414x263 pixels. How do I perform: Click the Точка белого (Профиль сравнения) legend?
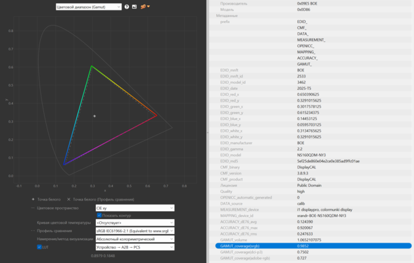(x=104, y=199)
